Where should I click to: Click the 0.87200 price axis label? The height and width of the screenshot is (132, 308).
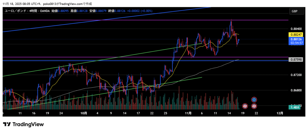(x=296, y=75)
